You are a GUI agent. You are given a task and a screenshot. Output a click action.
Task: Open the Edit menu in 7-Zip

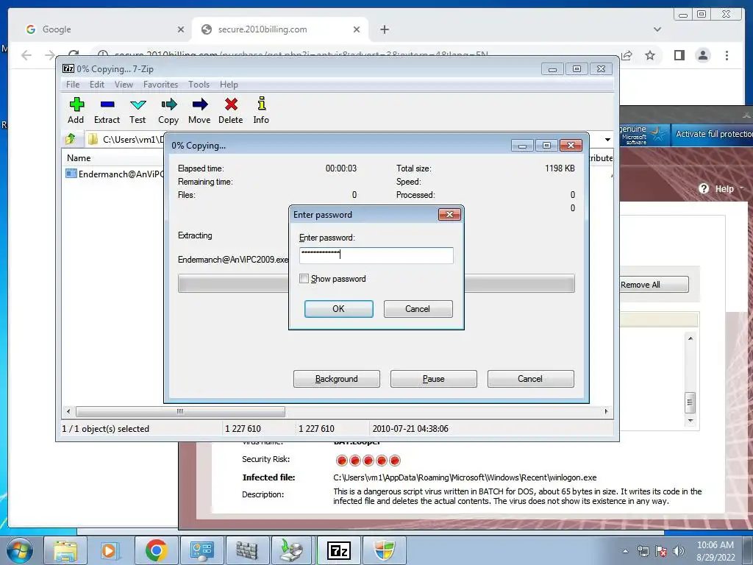97,85
